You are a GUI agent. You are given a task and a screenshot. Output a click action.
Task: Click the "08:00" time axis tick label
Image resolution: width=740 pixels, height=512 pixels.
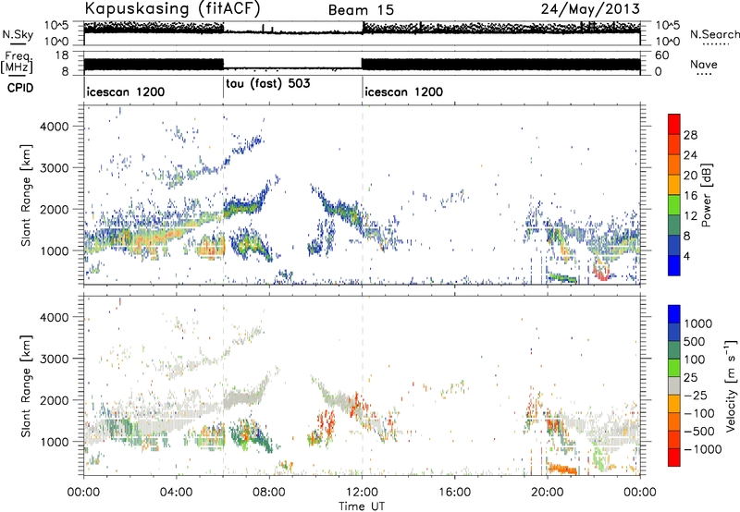tap(269, 493)
